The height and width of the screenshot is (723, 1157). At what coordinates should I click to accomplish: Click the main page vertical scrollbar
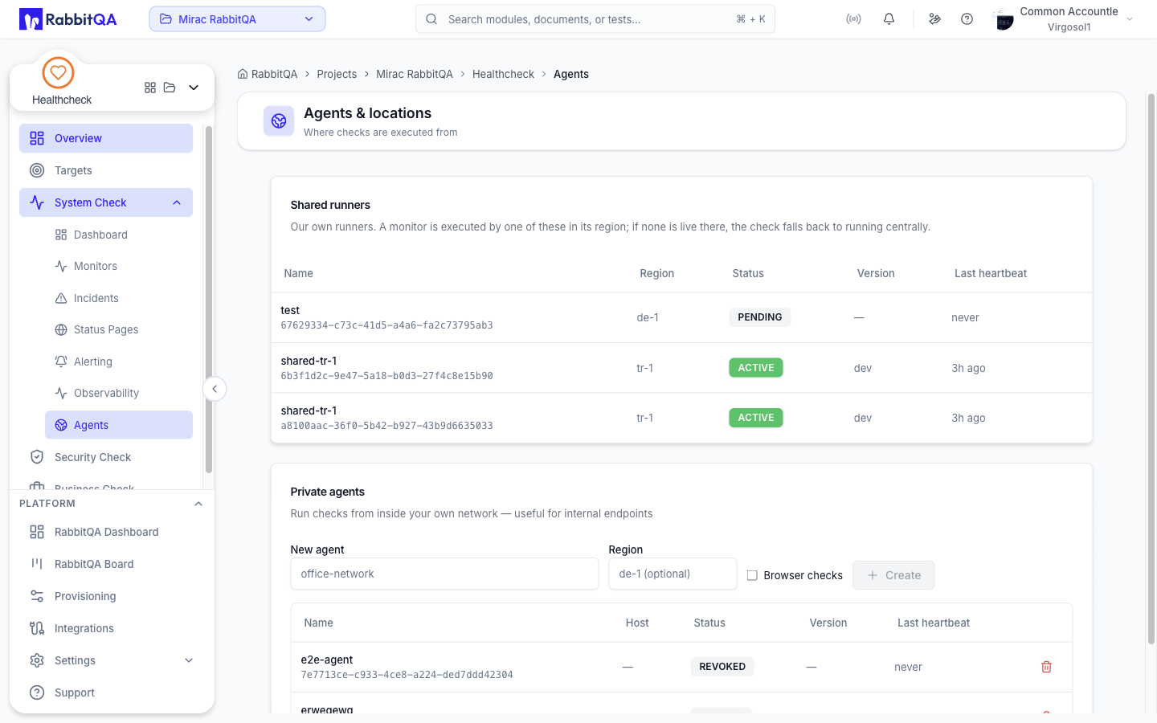1151,370
